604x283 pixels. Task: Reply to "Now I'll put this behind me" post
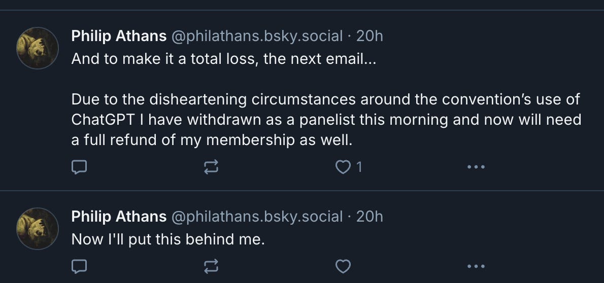point(80,265)
